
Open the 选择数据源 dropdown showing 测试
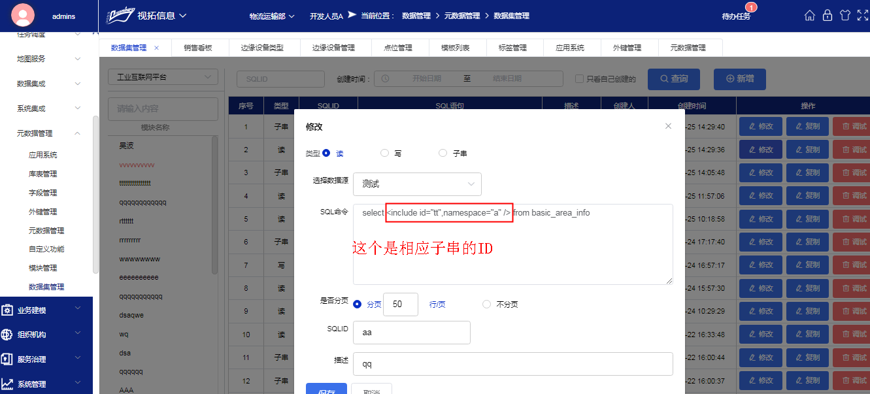pos(417,184)
